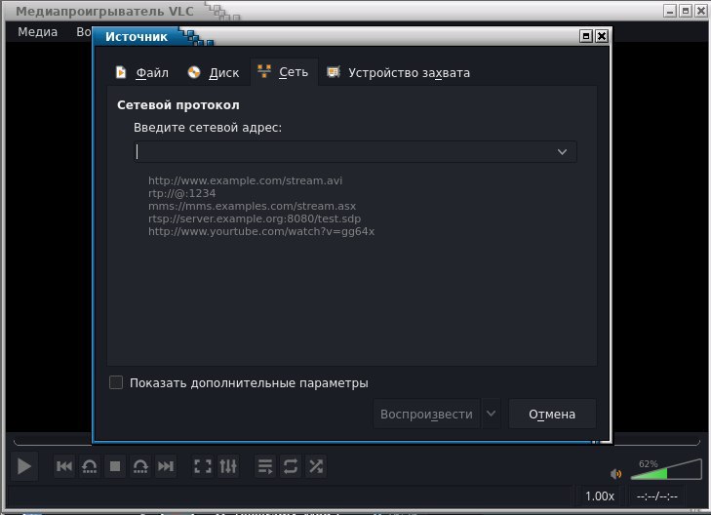This screenshot has height=515, width=711.
Task: Stop playback with the square Stop button
Action: point(115,466)
